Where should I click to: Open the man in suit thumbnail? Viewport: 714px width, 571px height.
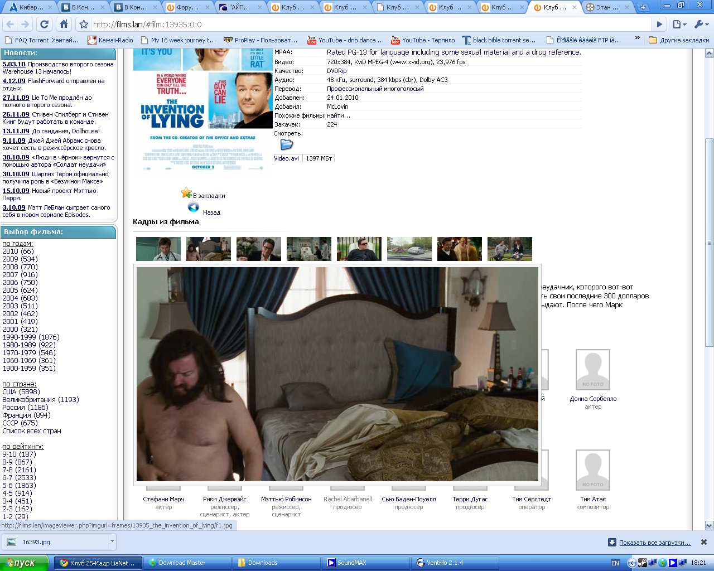pyautogui.click(x=259, y=249)
